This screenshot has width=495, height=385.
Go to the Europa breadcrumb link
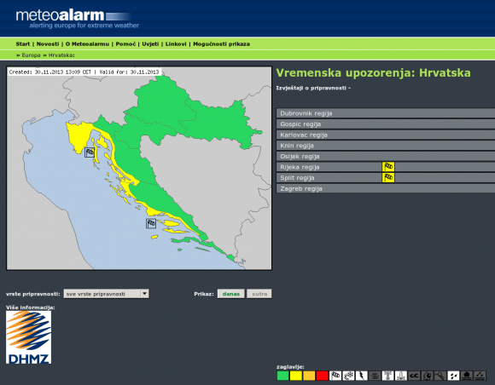pos(31,55)
